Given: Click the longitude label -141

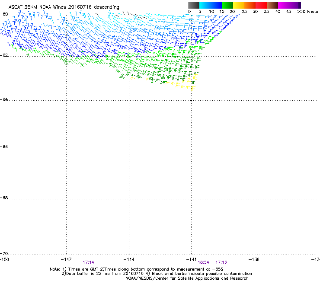Looking at the screenshot, I should 192,259.
